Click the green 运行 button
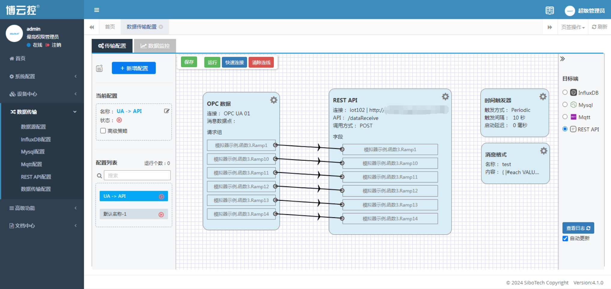The image size is (611, 289). pos(212,62)
